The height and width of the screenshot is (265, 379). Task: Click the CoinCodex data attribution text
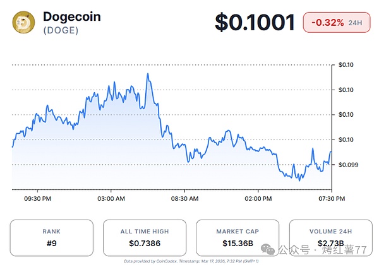click(x=188, y=260)
